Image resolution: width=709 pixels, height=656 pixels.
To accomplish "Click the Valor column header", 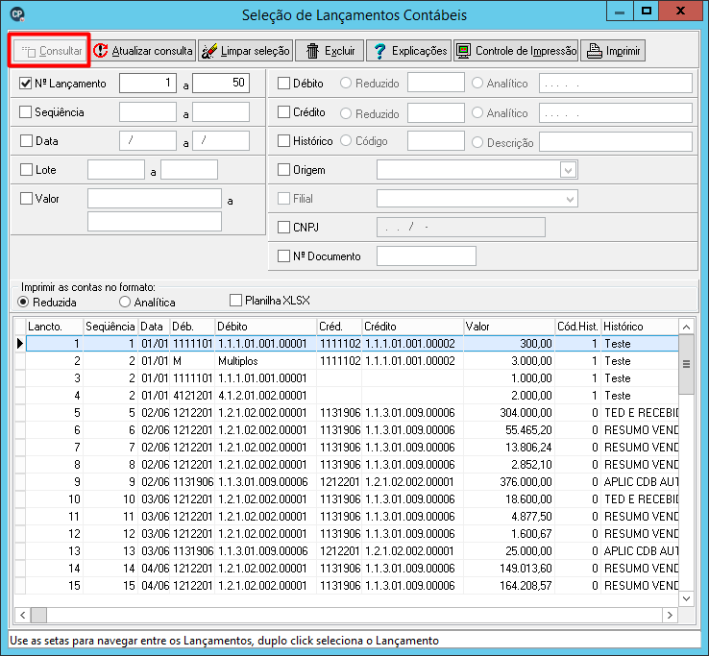I will [509, 327].
